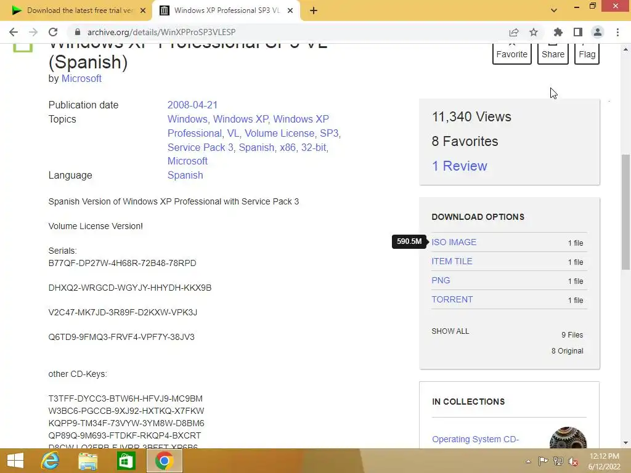
Task: Click the lock icon in address bar
Action: (78, 32)
